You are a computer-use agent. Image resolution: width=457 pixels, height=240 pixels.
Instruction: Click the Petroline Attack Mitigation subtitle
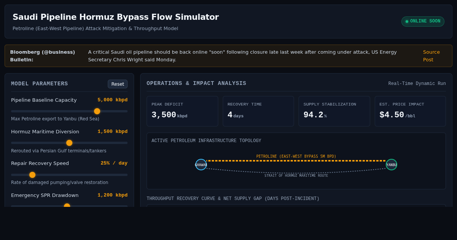pyautogui.click(x=95, y=29)
